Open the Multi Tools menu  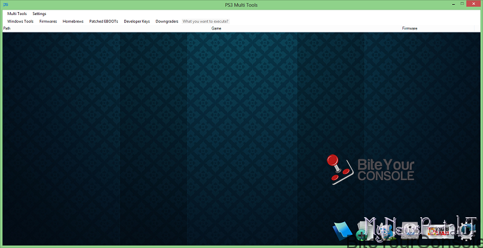click(x=17, y=14)
